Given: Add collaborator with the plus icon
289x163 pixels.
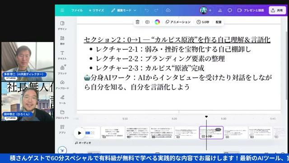Looking at the screenshot, I should 210,10.
